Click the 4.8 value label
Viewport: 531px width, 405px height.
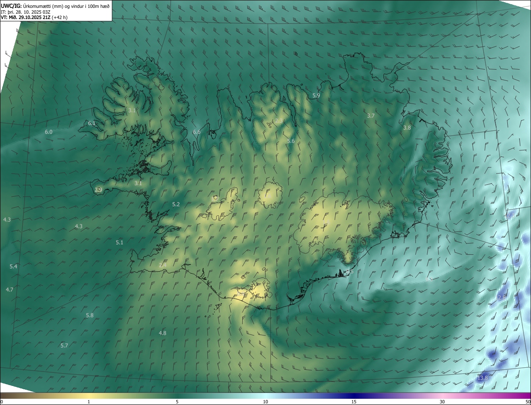(x=163, y=333)
